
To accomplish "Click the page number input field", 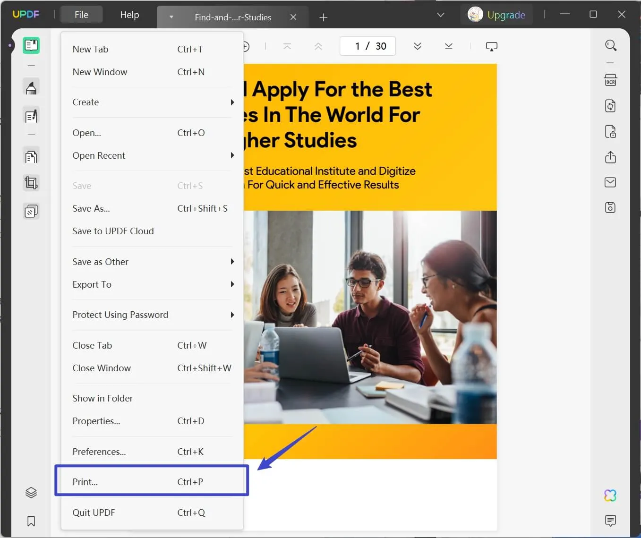I will click(x=367, y=46).
